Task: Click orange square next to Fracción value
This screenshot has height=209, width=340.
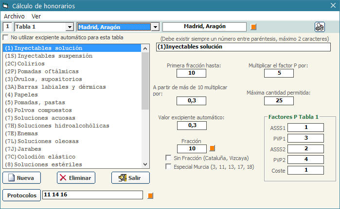Action: tap(212, 148)
